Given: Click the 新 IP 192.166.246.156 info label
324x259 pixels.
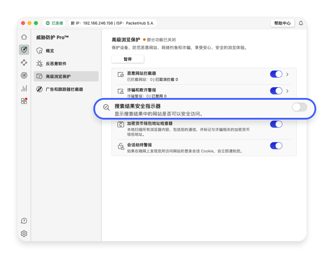Looking at the screenshot, I should click(x=113, y=23).
